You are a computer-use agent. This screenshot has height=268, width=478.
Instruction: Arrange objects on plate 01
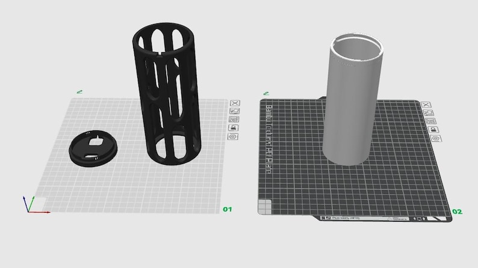click(x=234, y=119)
